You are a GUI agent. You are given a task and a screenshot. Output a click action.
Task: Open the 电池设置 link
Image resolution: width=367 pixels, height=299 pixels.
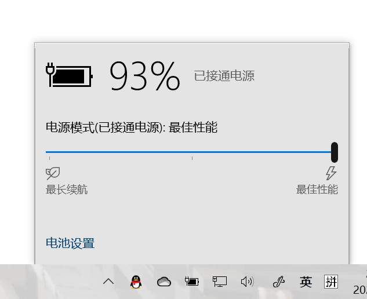click(70, 243)
